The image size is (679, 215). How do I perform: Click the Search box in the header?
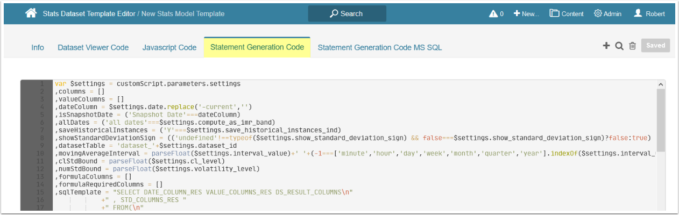(347, 13)
